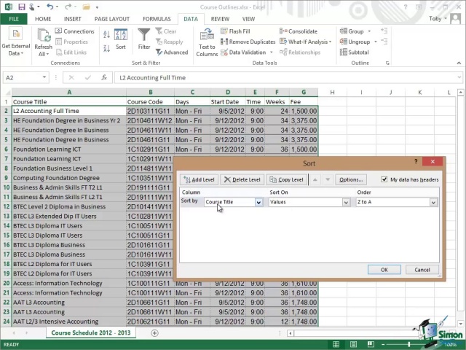
Task: Open the PAGE LAYOUT ribbon tab
Action: [114, 19]
